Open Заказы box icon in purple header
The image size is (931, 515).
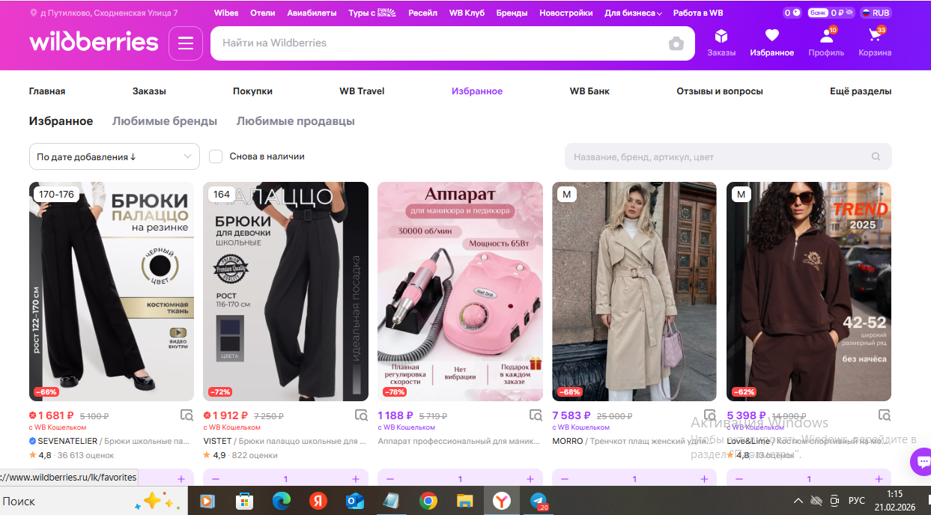[721, 35]
